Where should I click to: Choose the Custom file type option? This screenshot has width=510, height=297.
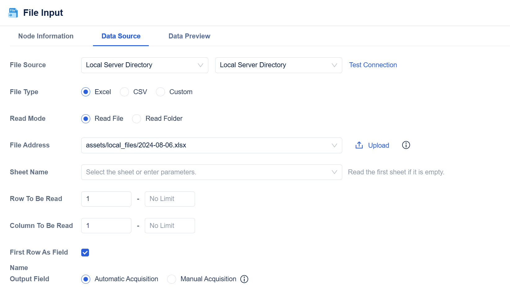pos(161,92)
